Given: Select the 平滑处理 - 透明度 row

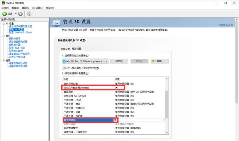Looking at the screenshot, I should point(114,116).
